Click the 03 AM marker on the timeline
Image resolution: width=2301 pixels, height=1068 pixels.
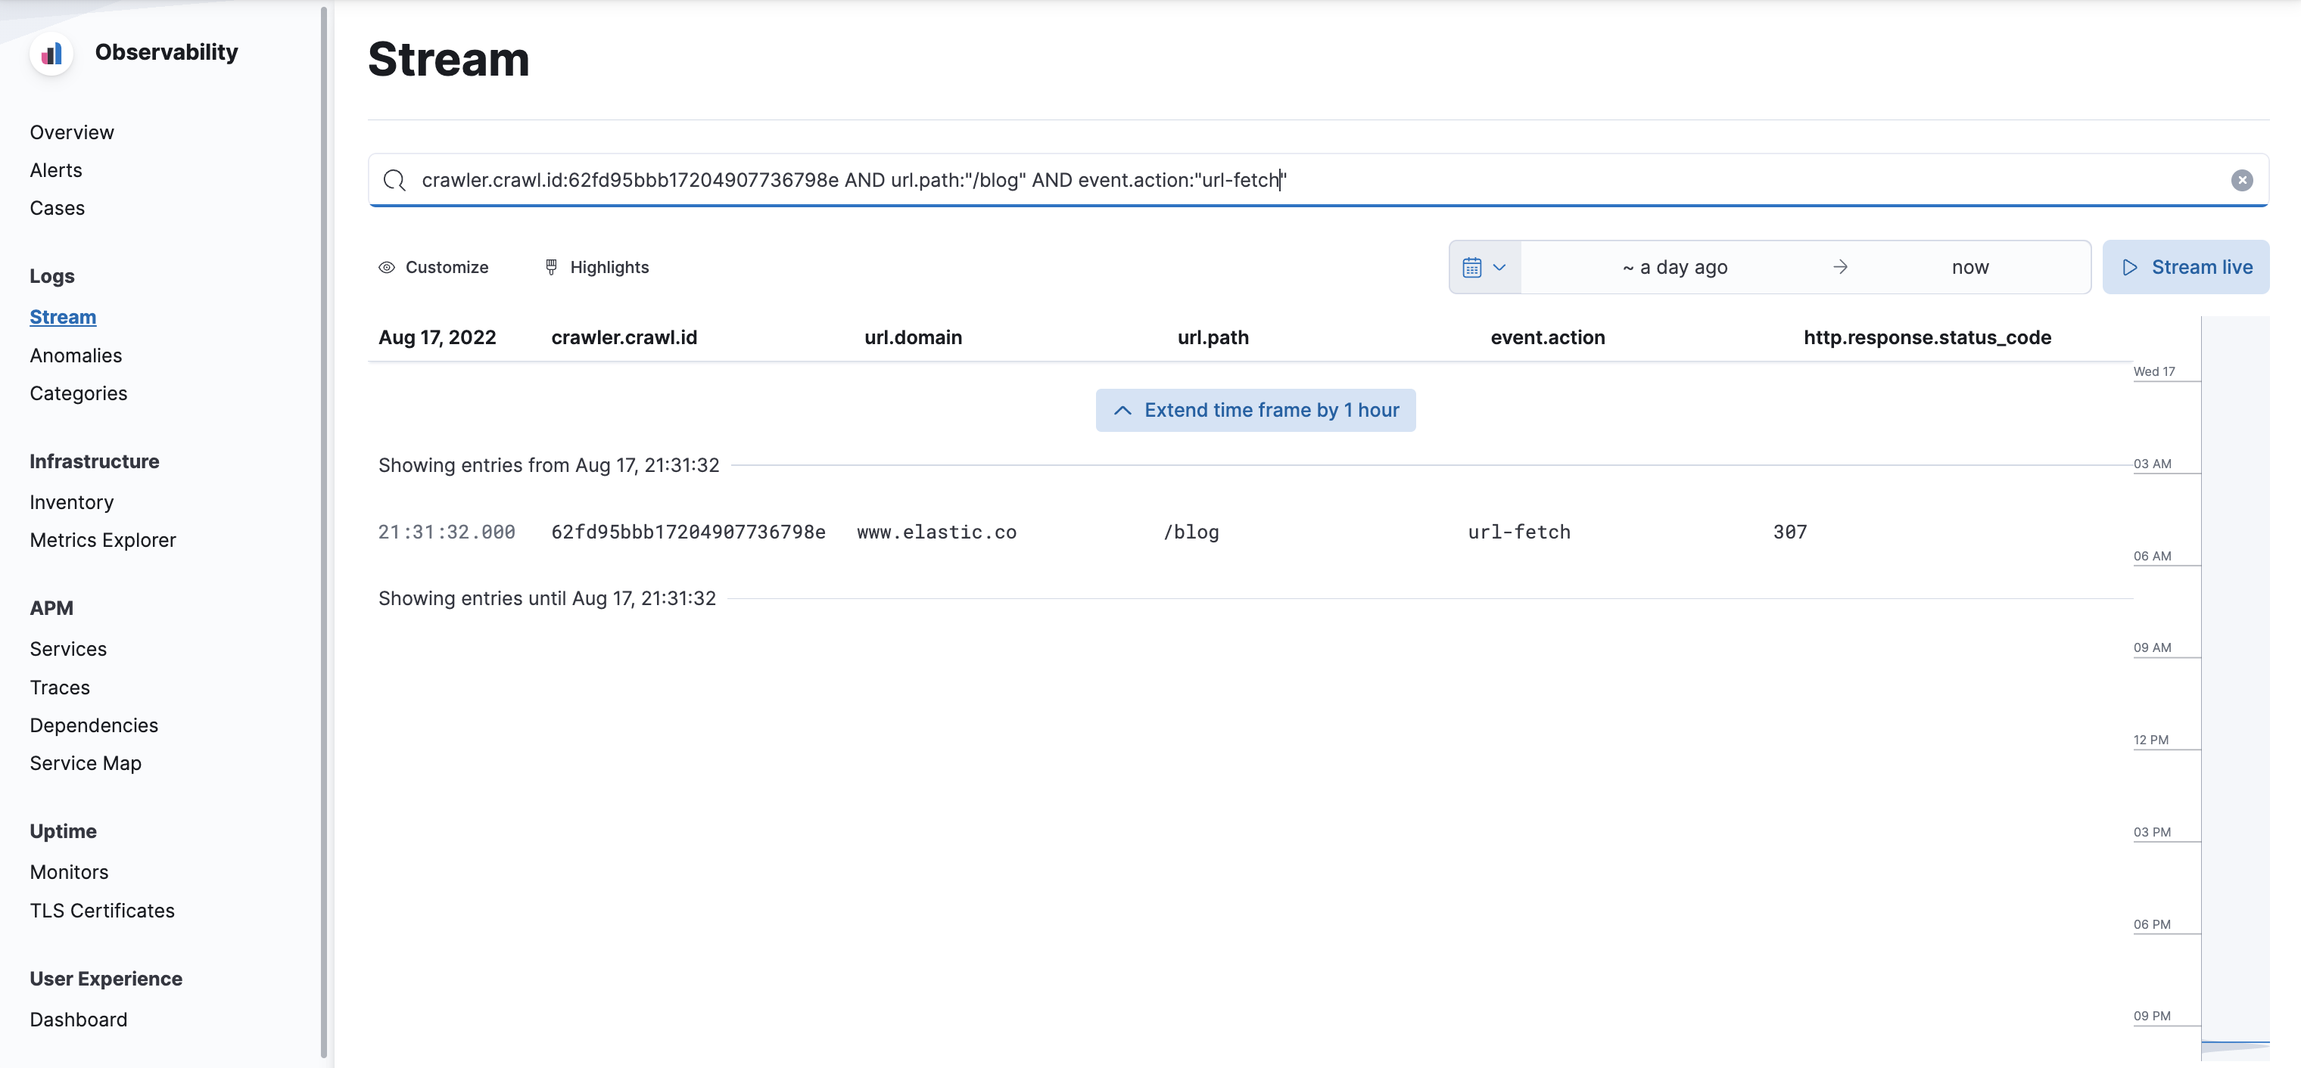[x=2154, y=464]
